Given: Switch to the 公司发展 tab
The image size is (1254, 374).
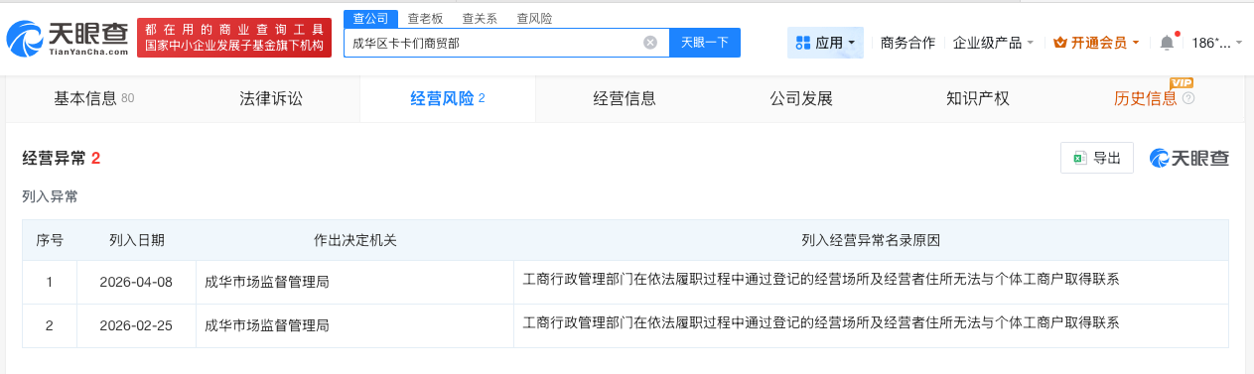Looking at the screenshot, I should pos(801,98).
